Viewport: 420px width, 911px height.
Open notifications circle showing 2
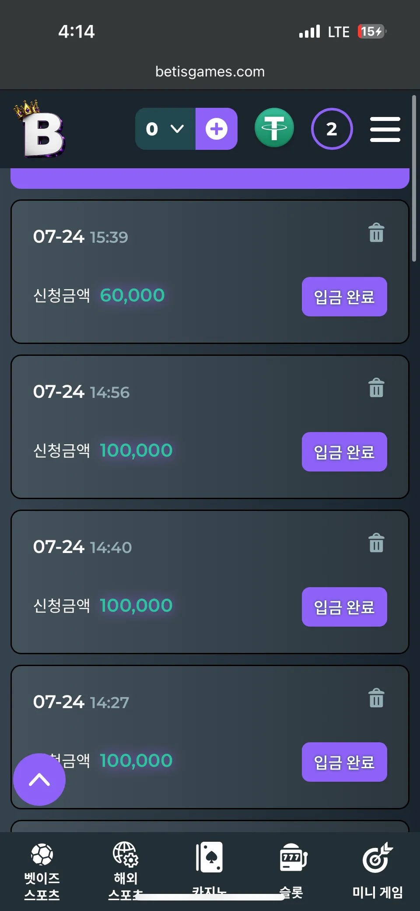332,129
